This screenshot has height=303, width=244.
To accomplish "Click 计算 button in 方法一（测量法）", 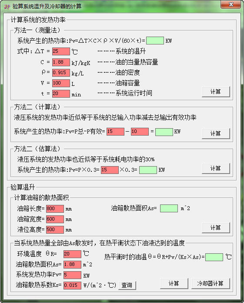I will click(x=216, y=92).
